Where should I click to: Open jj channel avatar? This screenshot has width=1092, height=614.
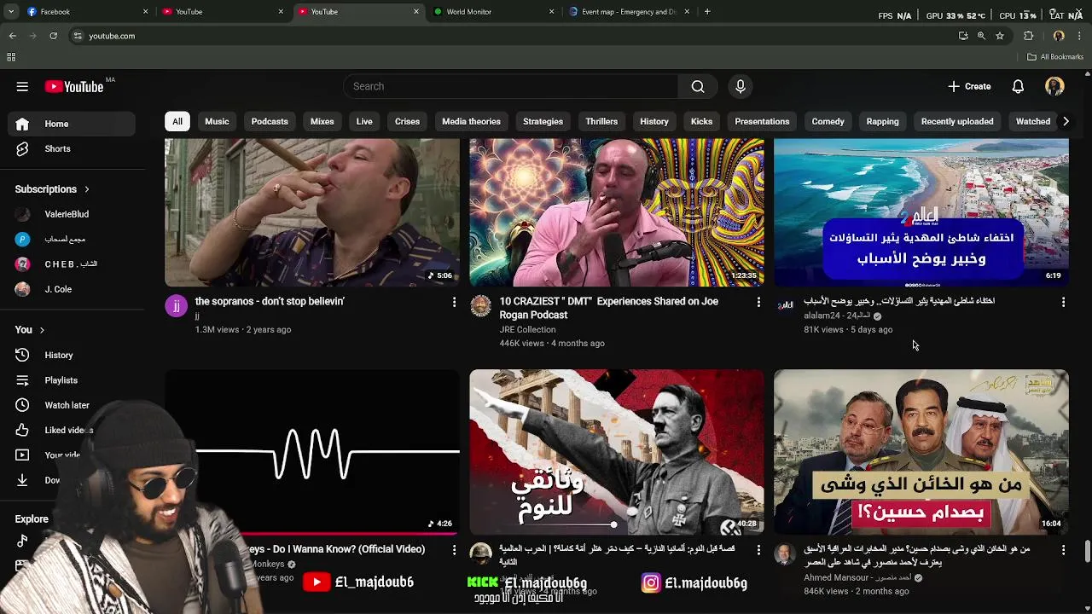(176, 306)
